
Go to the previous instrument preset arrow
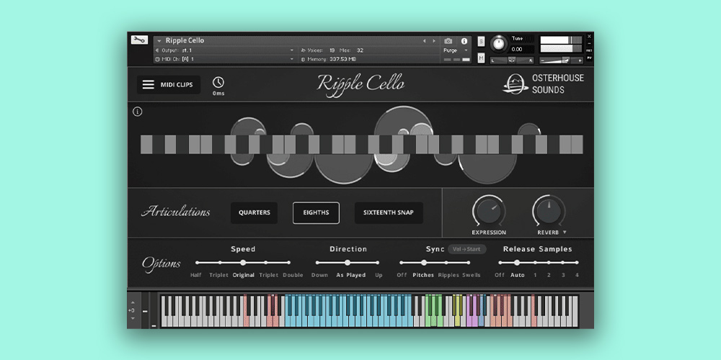[x=424, y=41]
